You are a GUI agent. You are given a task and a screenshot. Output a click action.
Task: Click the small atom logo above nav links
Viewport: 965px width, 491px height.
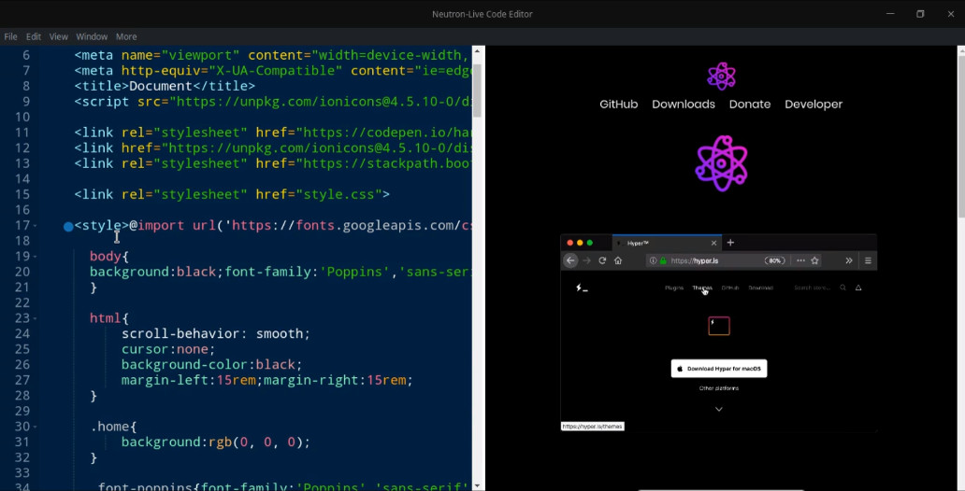click(721, 76)
